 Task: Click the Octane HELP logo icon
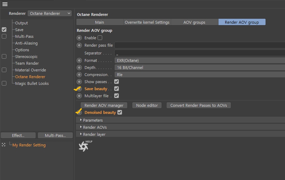pos(86,146)
